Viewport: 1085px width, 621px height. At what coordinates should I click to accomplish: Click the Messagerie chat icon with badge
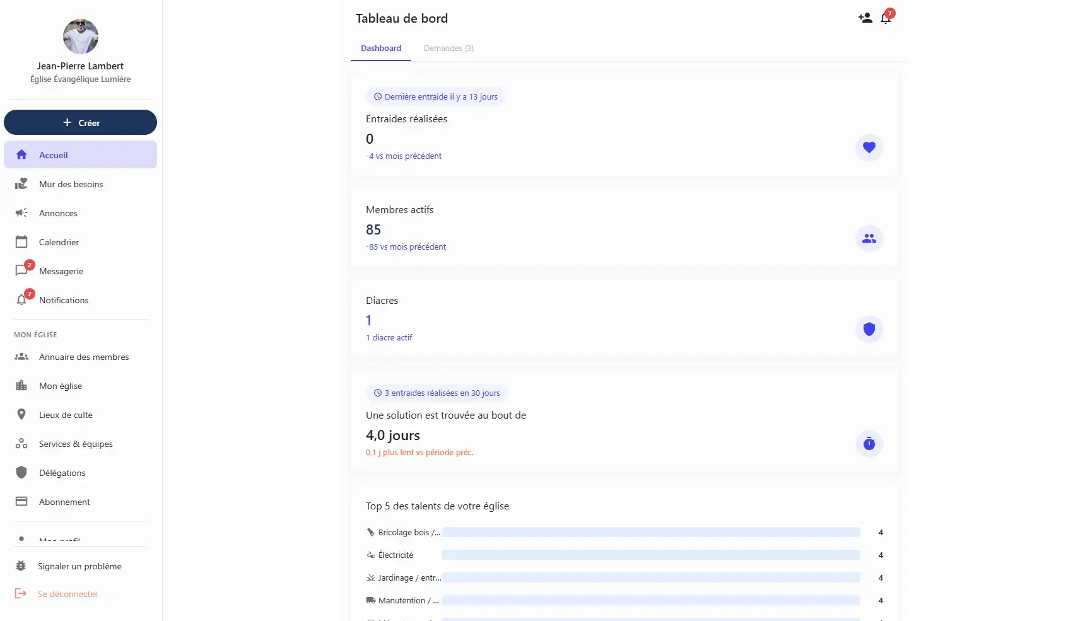coord(21,271)
